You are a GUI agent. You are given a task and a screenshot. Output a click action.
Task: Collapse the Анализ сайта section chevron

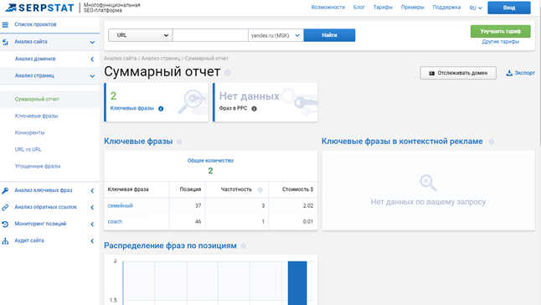[x=92, y=42]
